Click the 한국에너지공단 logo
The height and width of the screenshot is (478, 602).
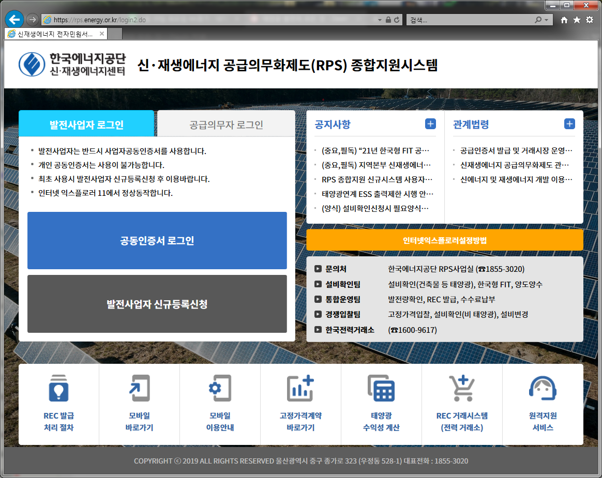tap(72, 65)
